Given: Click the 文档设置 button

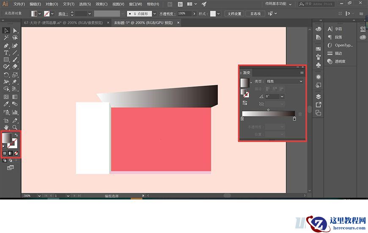Looking at the screenshot, I should pos(235,14).
